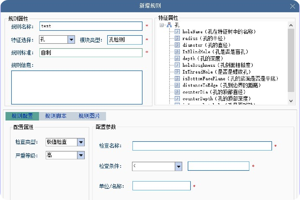Expand the 严重等级 dropdown
The image size is (300, 200).
tap(81, 155)
